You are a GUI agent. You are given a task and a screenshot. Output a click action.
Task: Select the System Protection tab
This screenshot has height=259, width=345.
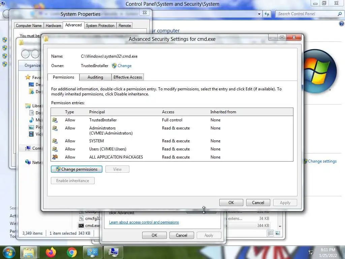pos(100,26)
